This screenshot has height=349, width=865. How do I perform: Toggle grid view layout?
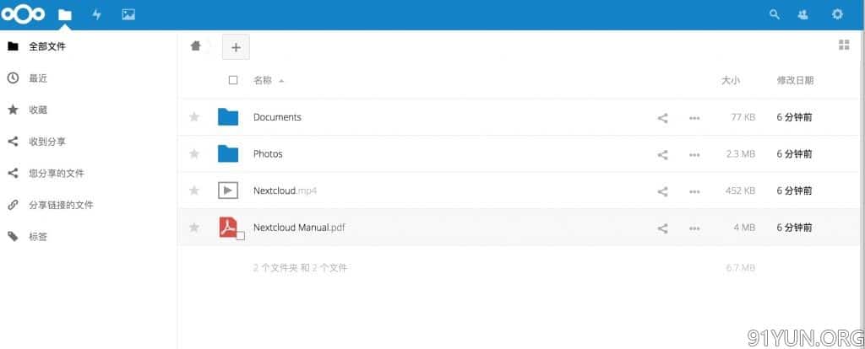pos(844,46)
